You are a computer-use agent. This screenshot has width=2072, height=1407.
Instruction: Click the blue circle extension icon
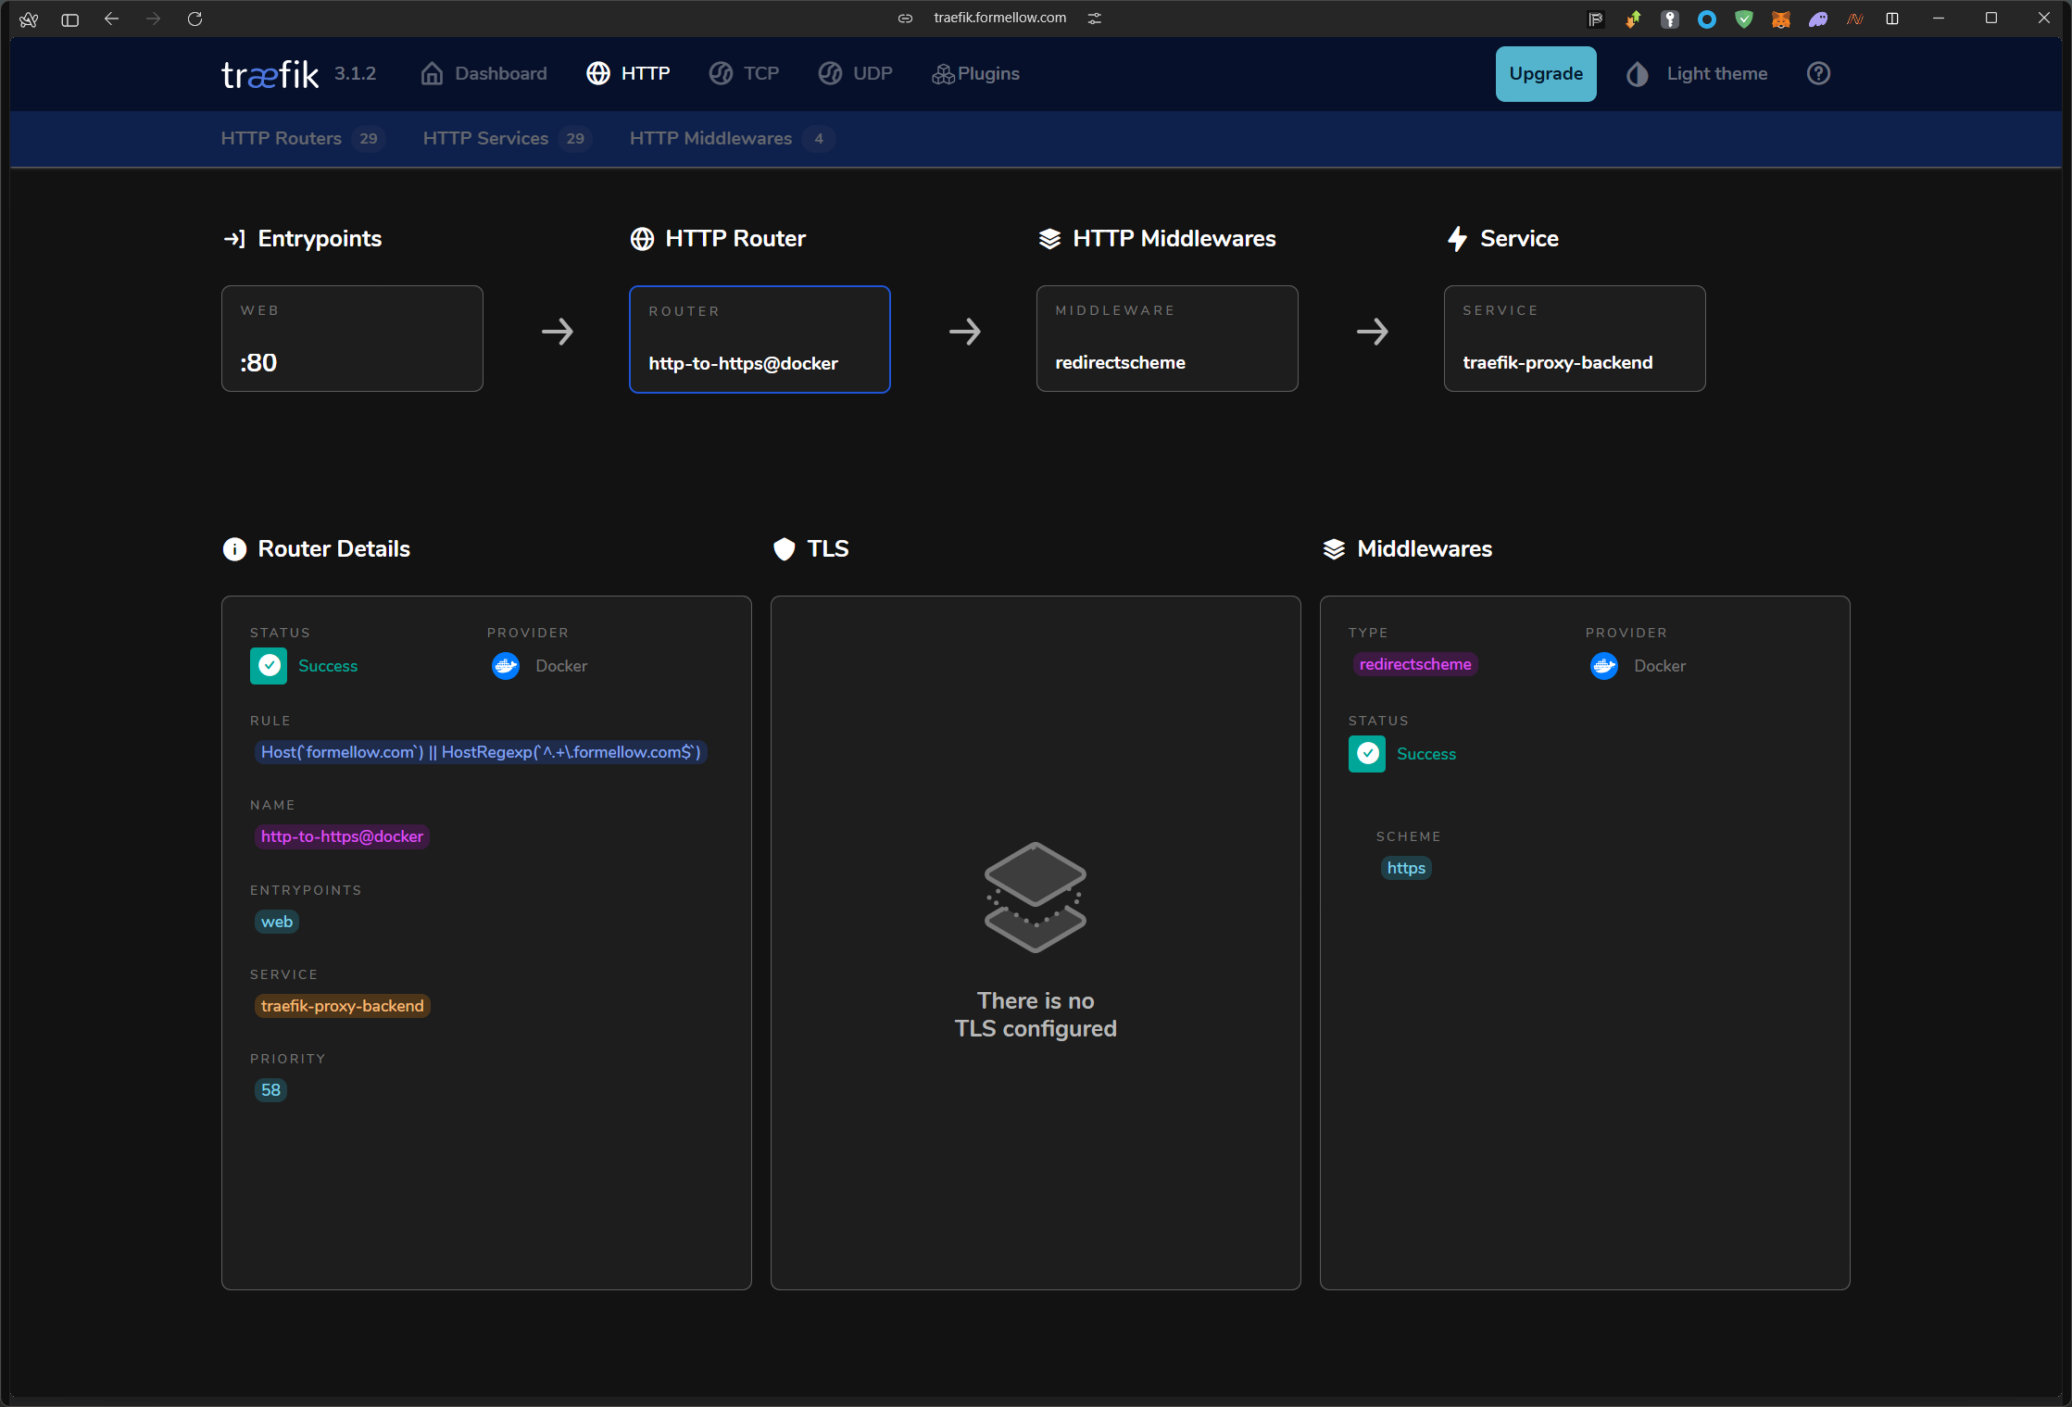pos(1706,19)
